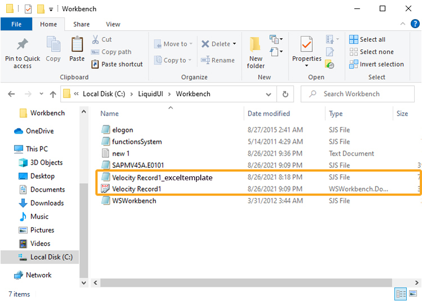422x301 pixels.
Task: Click the Properties checkmark icon
Action: (307, 44)
